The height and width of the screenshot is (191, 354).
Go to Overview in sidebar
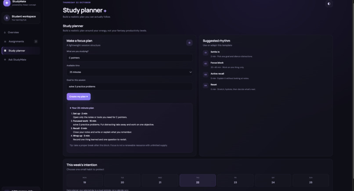coord(21,32)
